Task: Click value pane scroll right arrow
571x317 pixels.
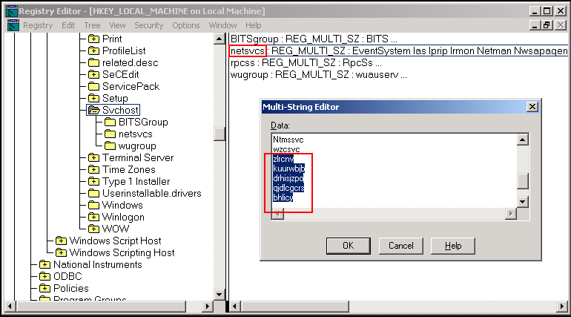Action: click(x=562, y=307)
